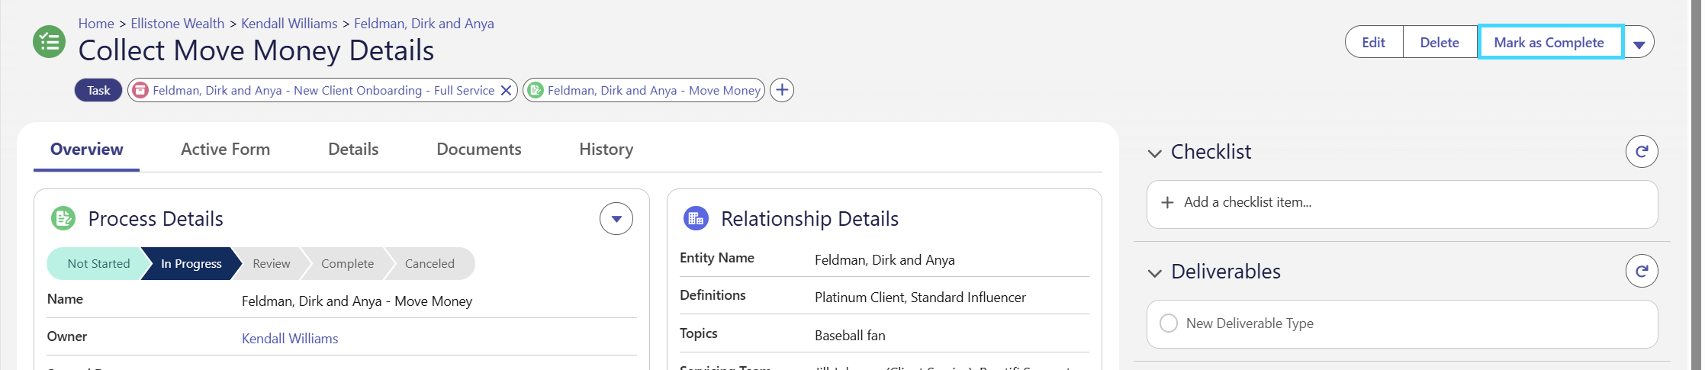Click Entity Name value Feldman, Dirk and Anya
This screenshot has height=370, width=1705.
click(885, 260)
